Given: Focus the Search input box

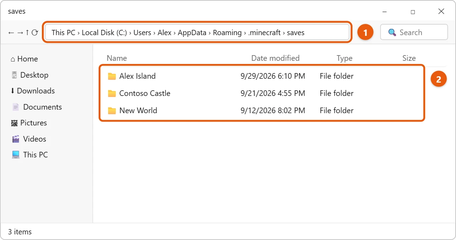Looking at the screenshot, I should click(414, 32).
